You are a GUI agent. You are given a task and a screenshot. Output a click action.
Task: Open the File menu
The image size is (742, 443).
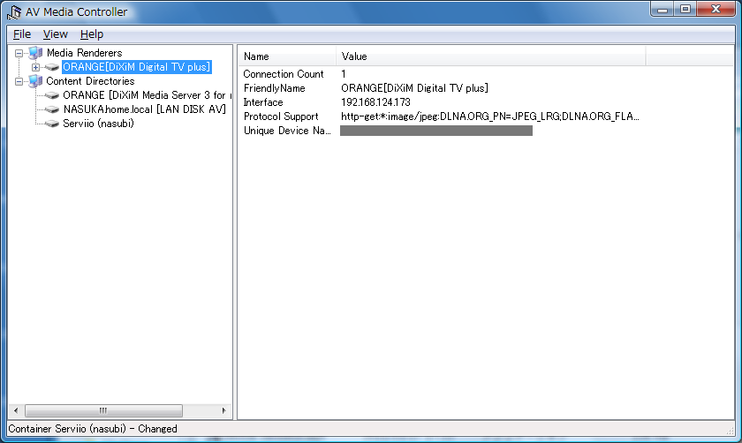(x=22, y=34)
